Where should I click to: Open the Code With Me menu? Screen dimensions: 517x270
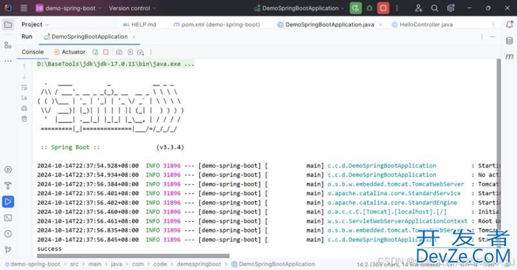[419, 8]
